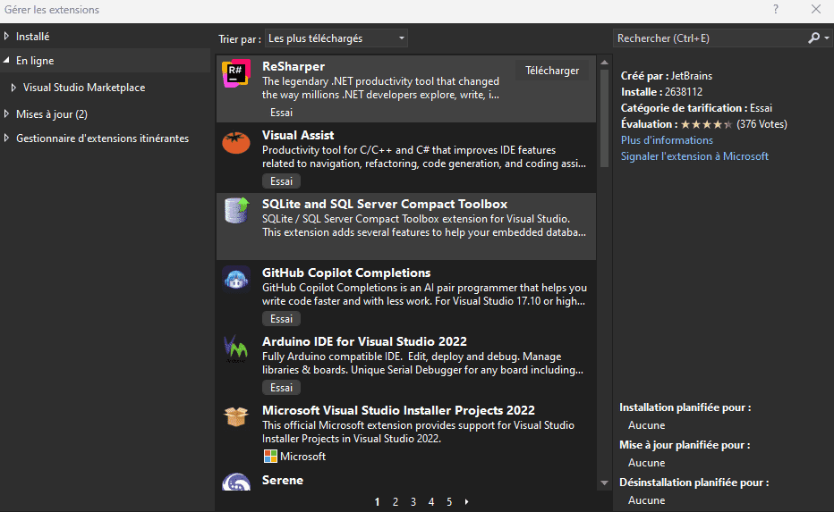Go to results page 4

tap(431, 502)
